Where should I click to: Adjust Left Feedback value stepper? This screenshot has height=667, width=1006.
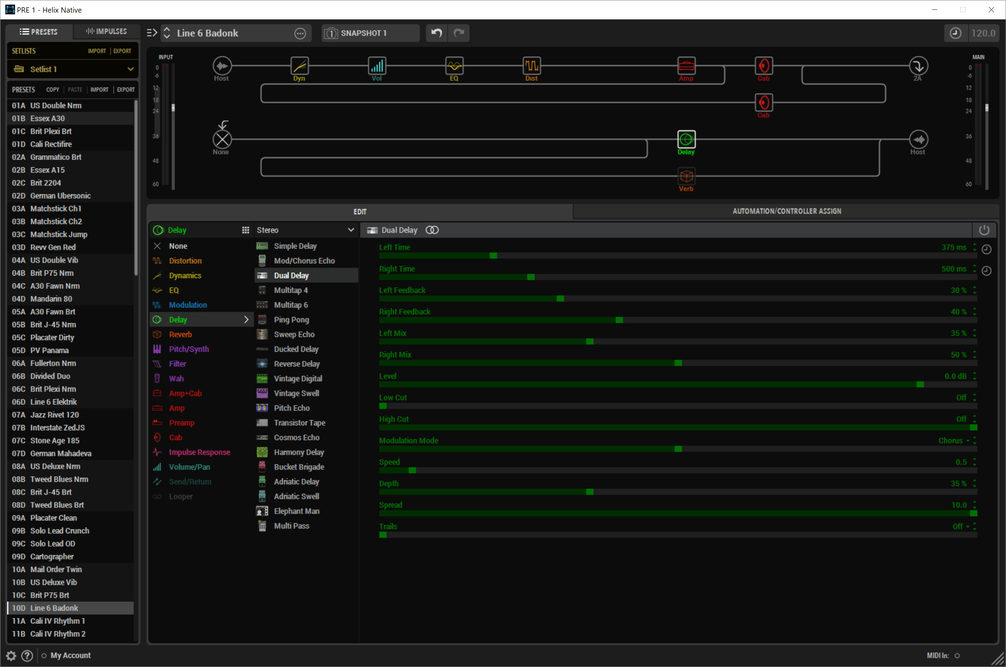974,290
